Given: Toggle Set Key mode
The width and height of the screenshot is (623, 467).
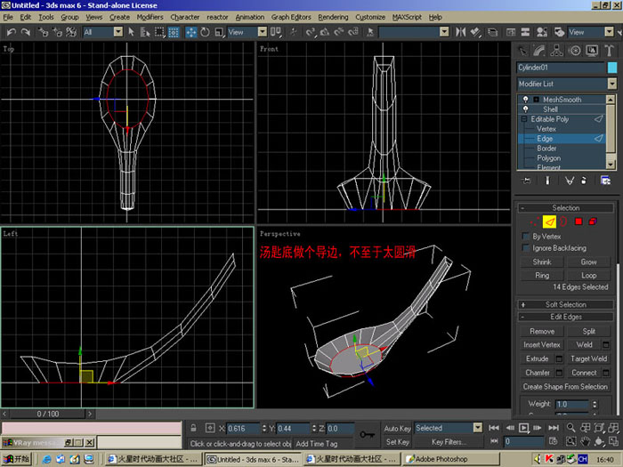Looking at the screenshot, I should click(x=397, y=442).
